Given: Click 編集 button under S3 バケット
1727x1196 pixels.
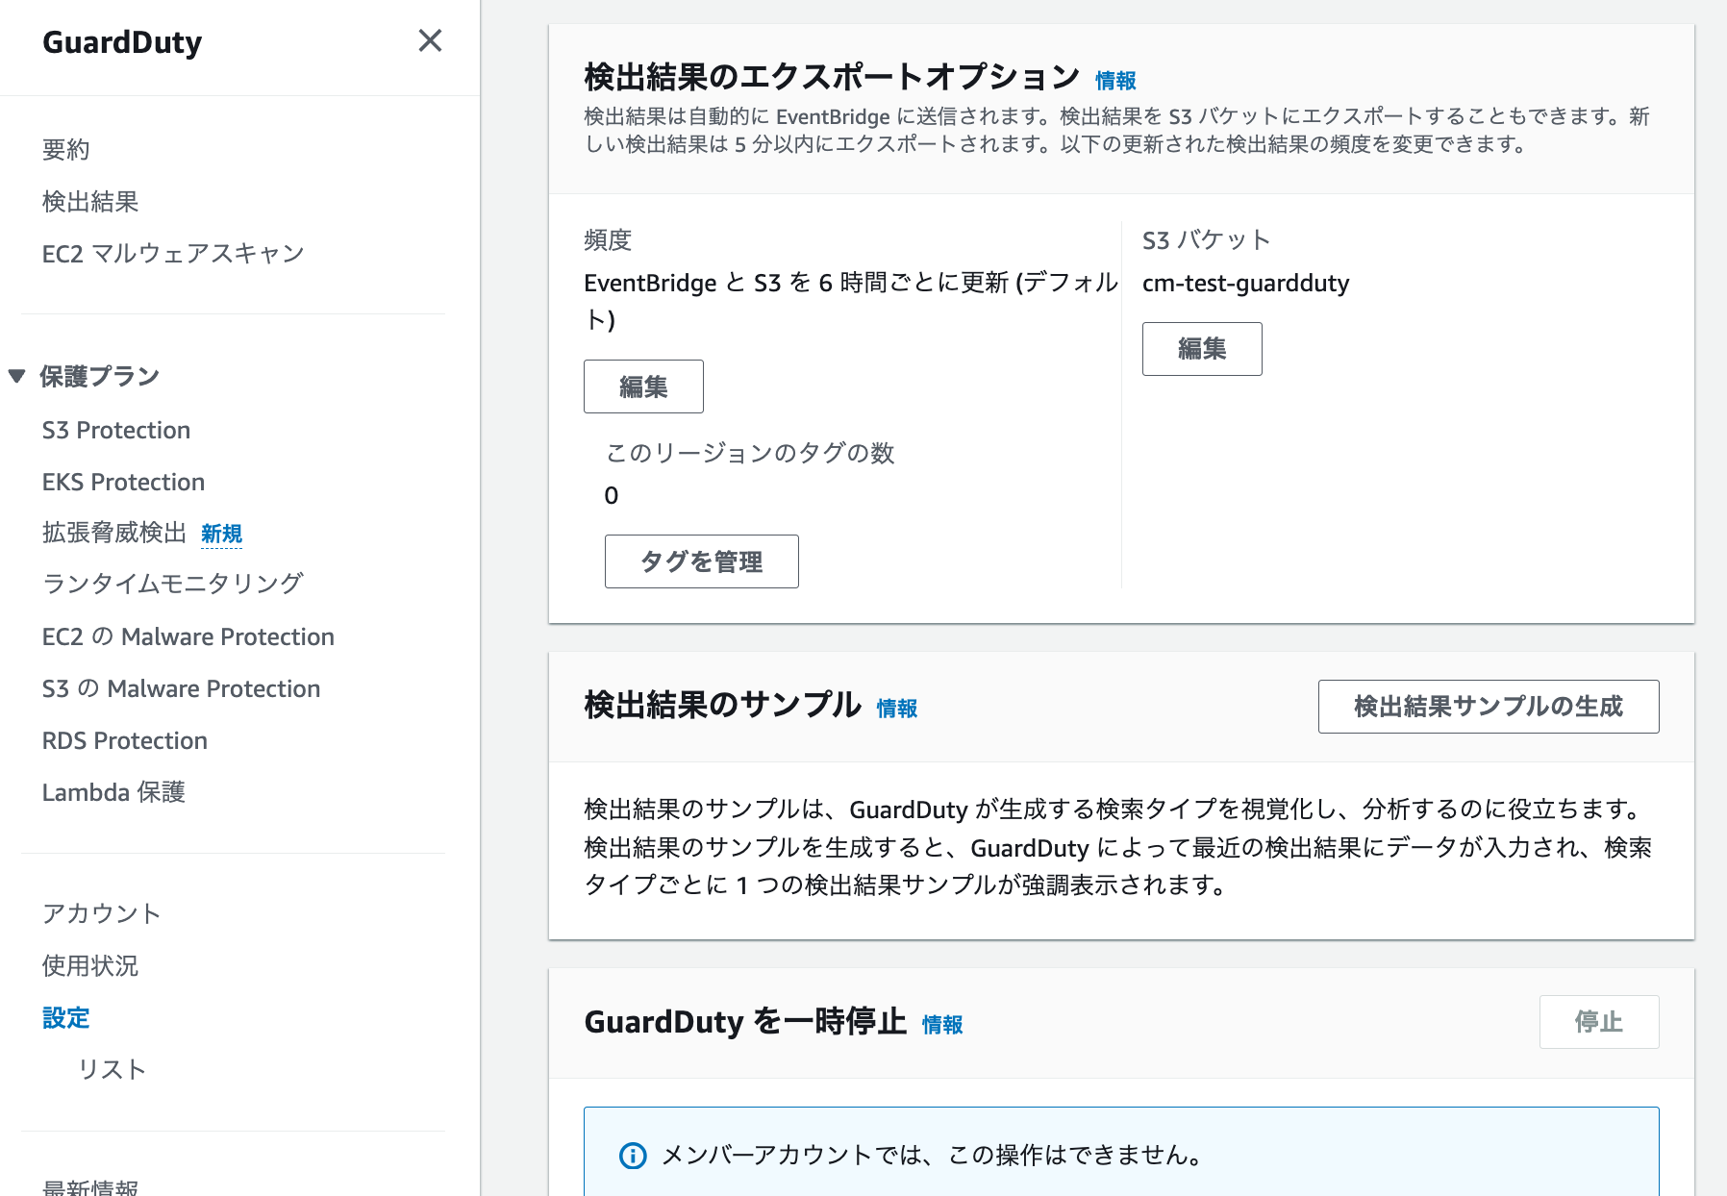Looking at the screenshot, I should tap(1202, 349).
